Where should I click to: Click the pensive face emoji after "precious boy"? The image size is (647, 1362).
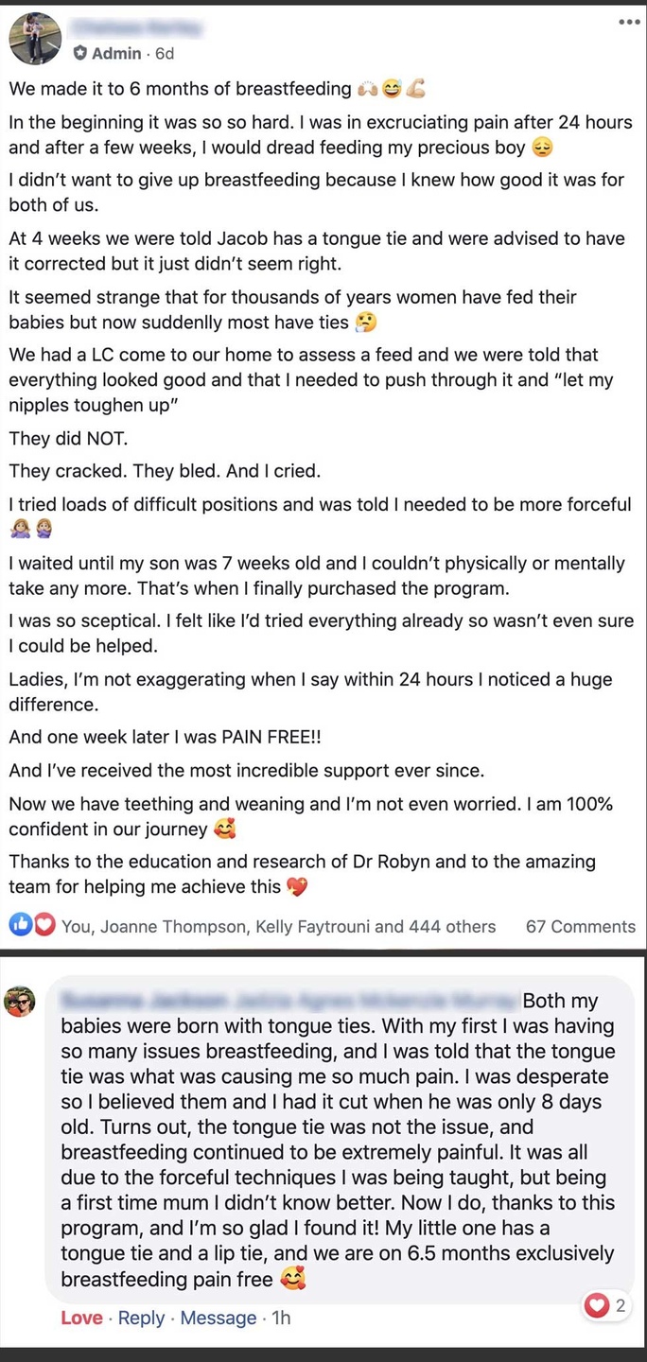click(542, 148)
